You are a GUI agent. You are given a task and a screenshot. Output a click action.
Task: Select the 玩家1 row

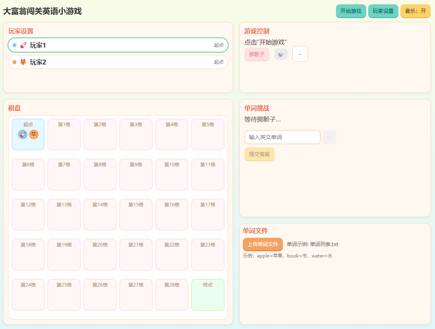pos(118,45)
